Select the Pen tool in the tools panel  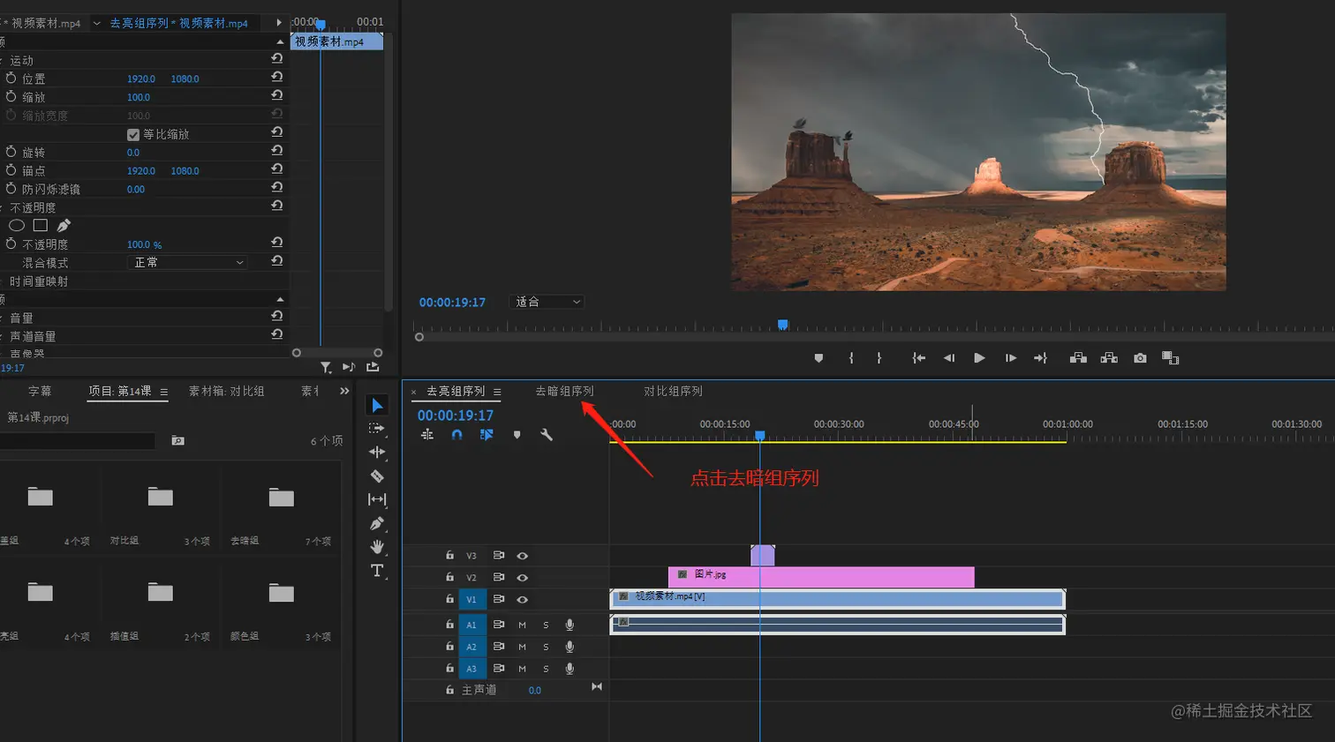point(377,523)
